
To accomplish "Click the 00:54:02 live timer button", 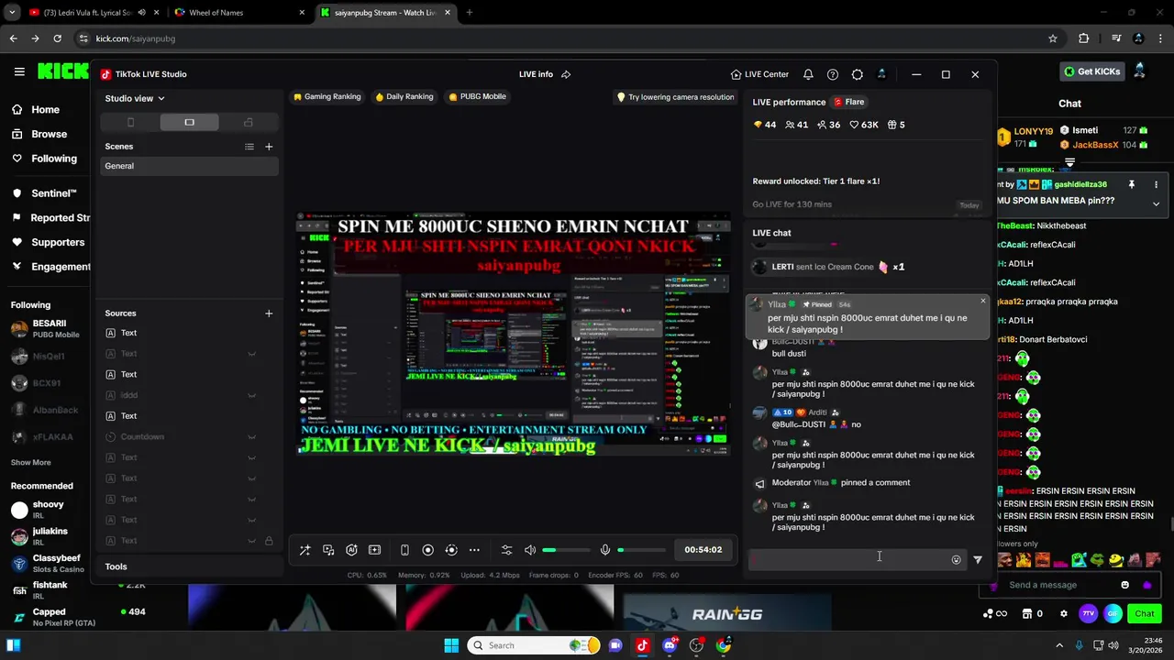I will 703,550.
